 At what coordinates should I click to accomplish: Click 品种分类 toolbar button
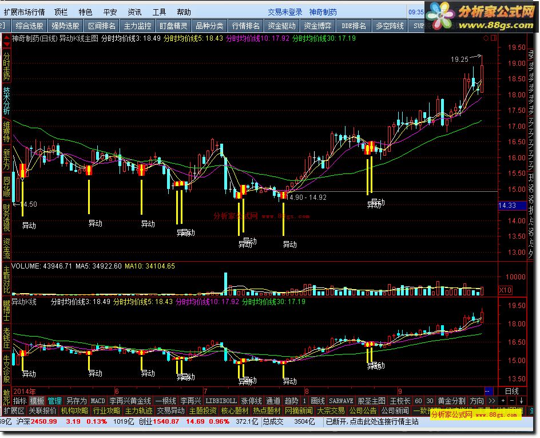point(209,26)
